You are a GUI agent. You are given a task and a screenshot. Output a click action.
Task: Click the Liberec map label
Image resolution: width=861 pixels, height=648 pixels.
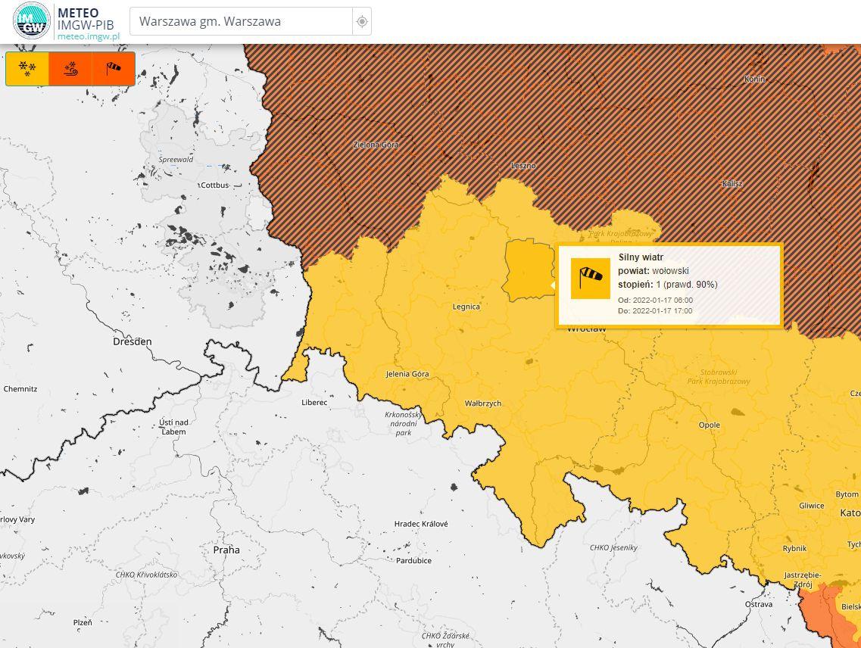pos(314,403)
